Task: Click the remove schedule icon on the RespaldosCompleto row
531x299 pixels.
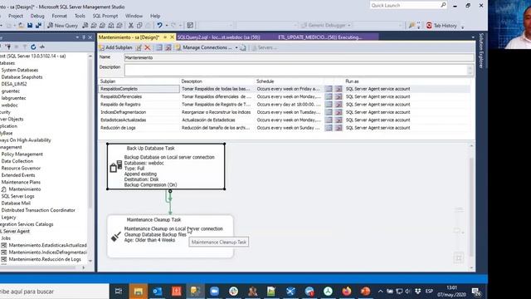Action: [x=339, y=89]
